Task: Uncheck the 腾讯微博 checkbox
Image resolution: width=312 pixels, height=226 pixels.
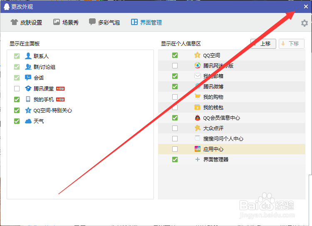Action: click(x=175, y=86)
